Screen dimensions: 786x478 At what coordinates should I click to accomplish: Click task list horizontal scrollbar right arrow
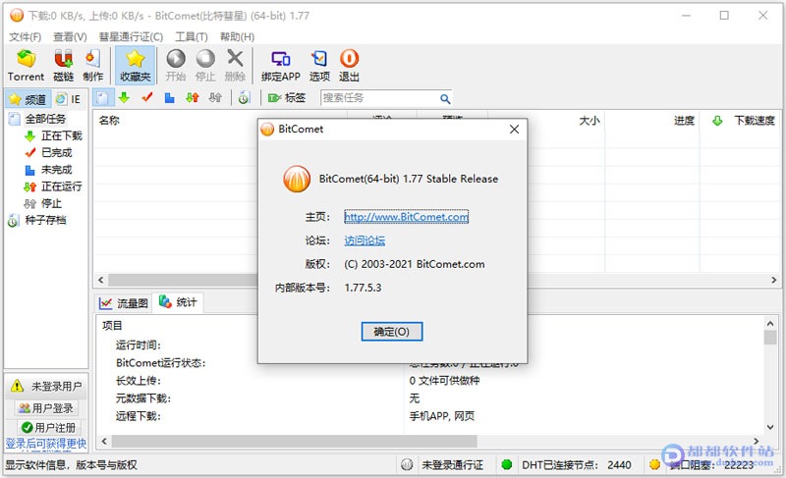(x=774, y=280)
